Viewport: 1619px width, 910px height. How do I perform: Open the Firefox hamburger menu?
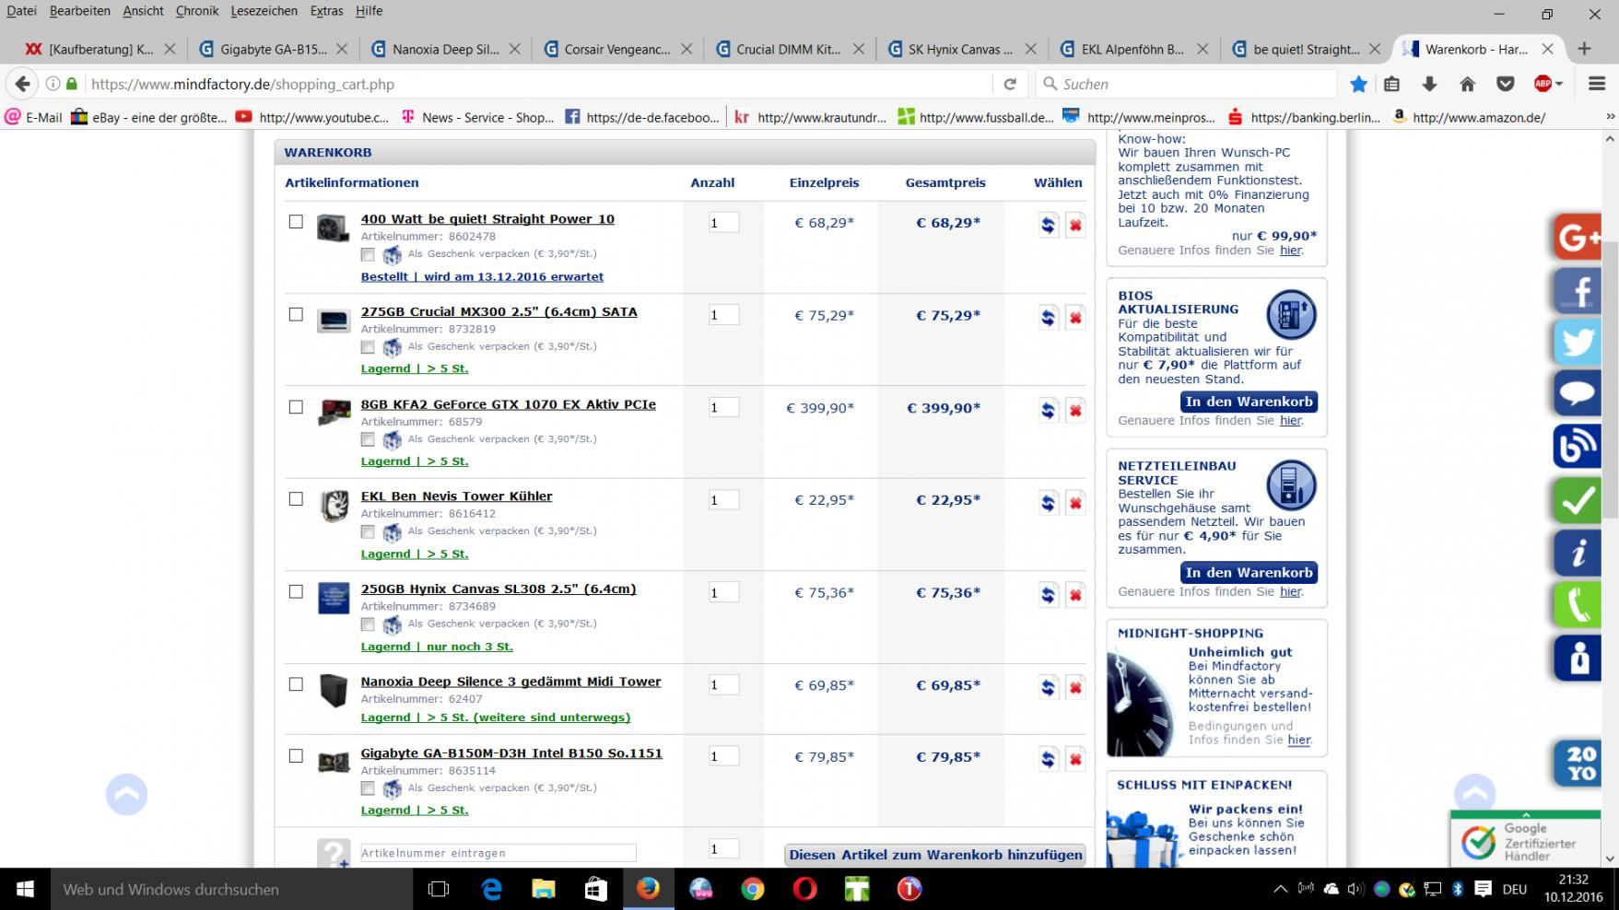pyautogui.click(x=1597, y=84)
